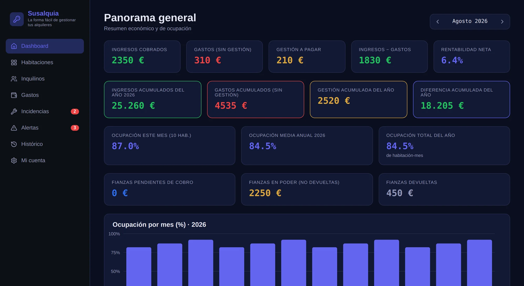The height and width of the screenshot is (286, 524).
Task: Open the Dashboard menu item
Action: 45,46
